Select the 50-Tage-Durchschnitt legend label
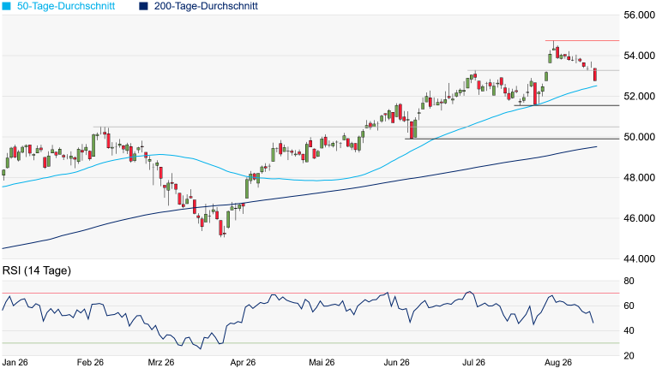Image resolution: width=656 pixels, height=368 pixels. pyautogui.click(x=66, y=6)
